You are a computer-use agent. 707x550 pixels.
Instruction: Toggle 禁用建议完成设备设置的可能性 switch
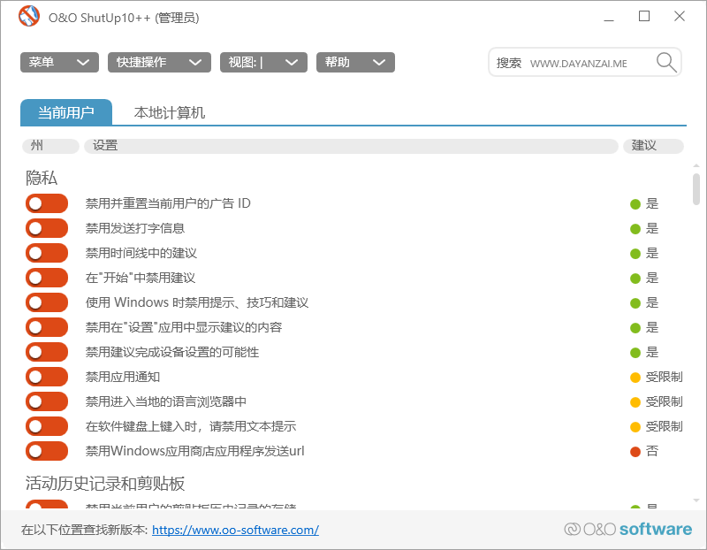click(47, 353)
